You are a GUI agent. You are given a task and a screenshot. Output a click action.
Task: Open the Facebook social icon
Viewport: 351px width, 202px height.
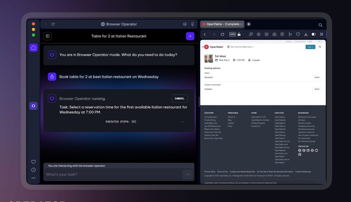(304, 150)
